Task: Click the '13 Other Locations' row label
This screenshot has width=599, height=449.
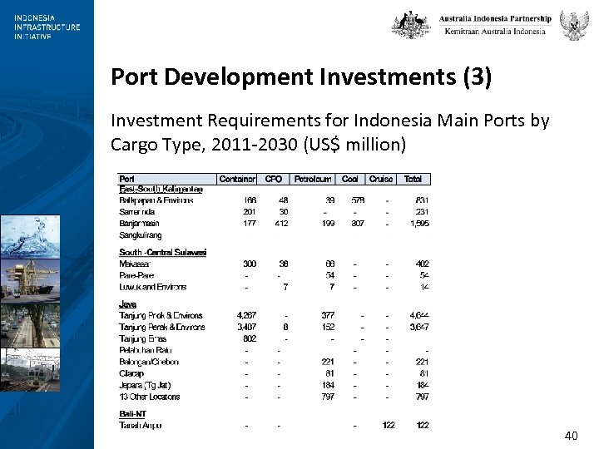Action: 150,397
